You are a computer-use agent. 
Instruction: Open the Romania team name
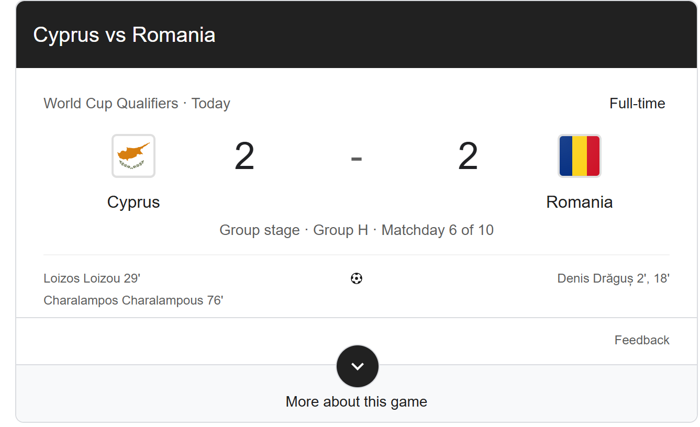(x=580, y=202)
